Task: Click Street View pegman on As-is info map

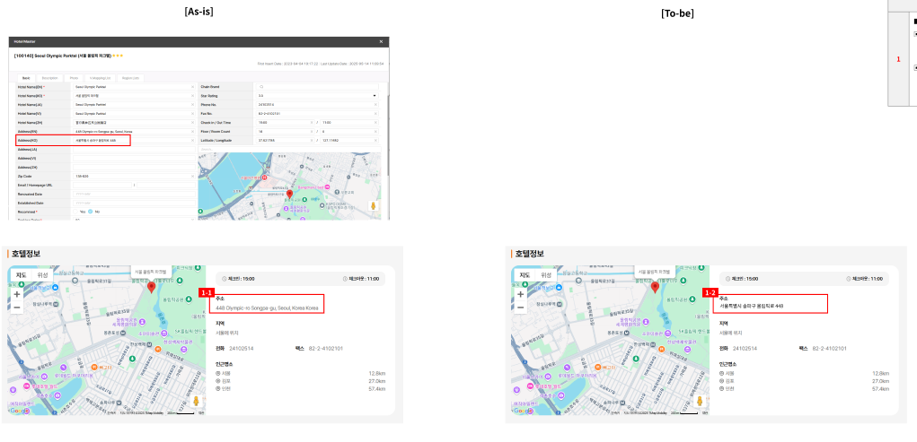Action: (195, 402)
